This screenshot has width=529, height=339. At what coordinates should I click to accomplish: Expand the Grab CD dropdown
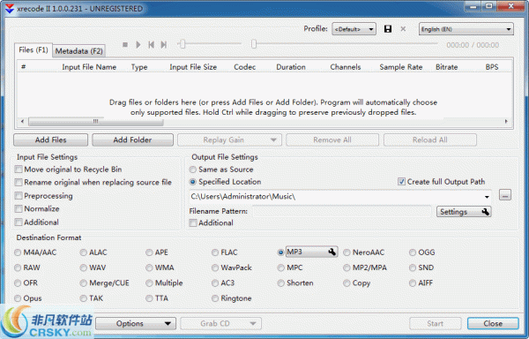tap(253, 323)
